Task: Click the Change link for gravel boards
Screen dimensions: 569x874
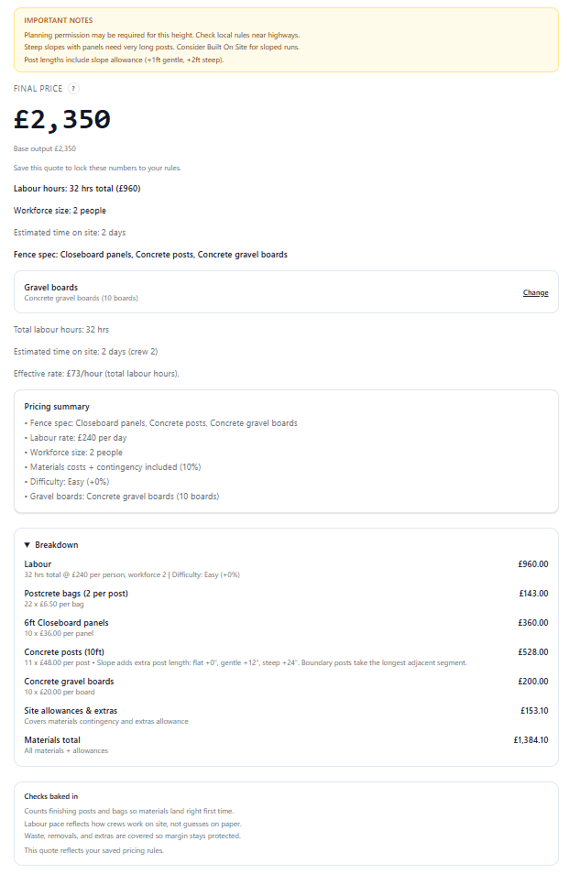Action: tap(535, 293)
